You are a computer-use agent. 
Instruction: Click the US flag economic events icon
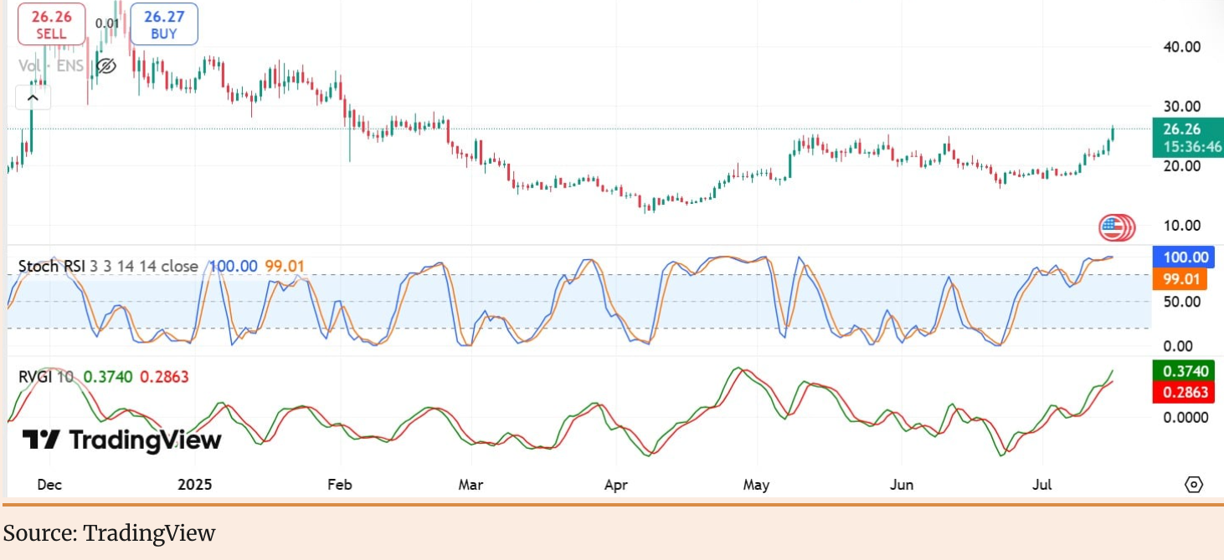[x=1114, y=226]
